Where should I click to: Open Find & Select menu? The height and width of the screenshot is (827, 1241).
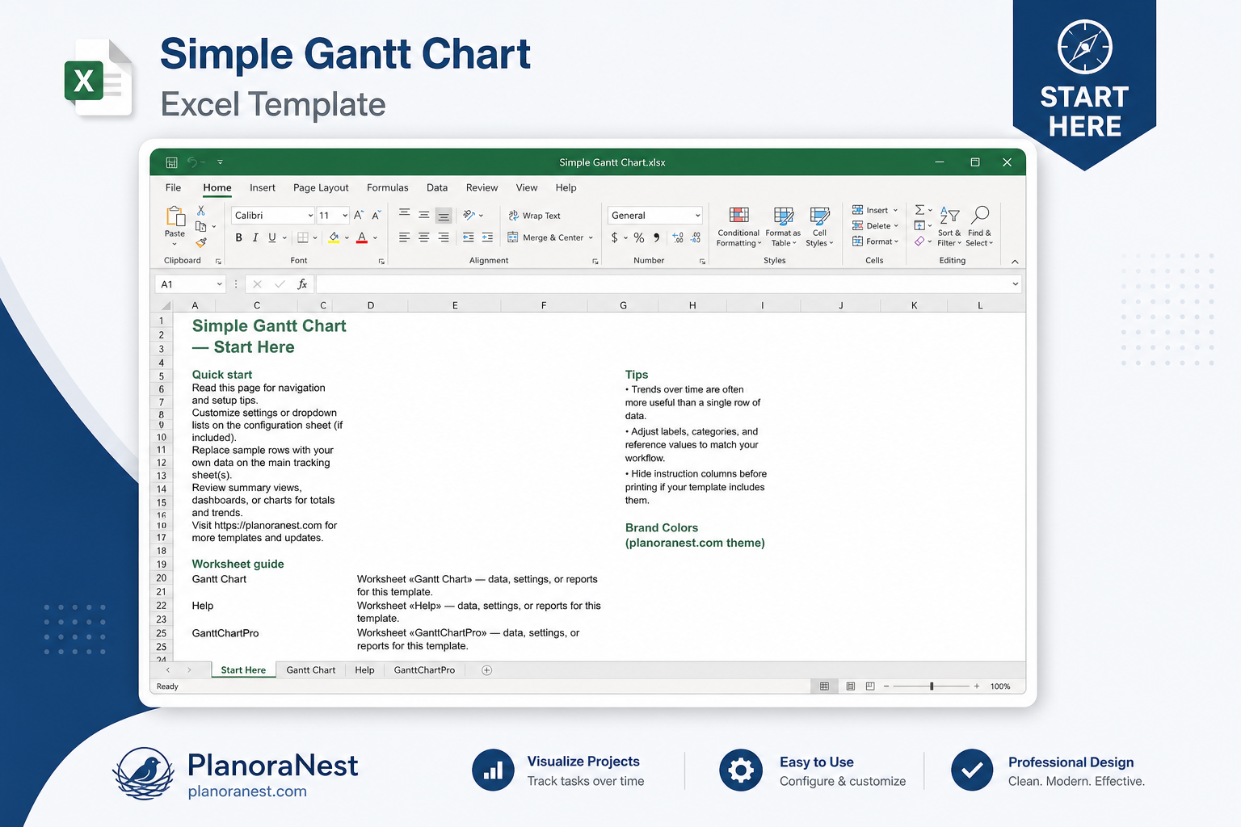pyautogui.click(x=979, y=226)
